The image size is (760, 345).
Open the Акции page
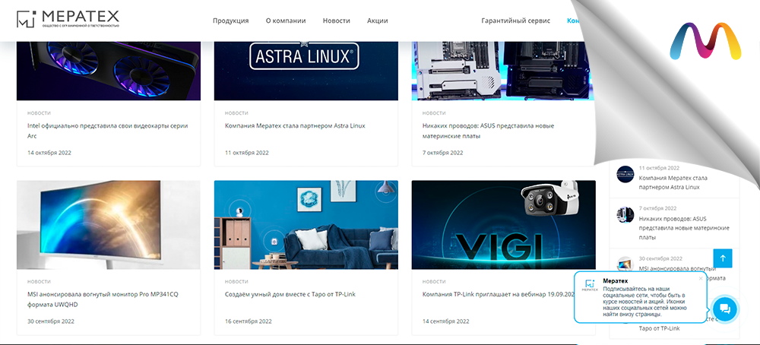click(377, 21)
